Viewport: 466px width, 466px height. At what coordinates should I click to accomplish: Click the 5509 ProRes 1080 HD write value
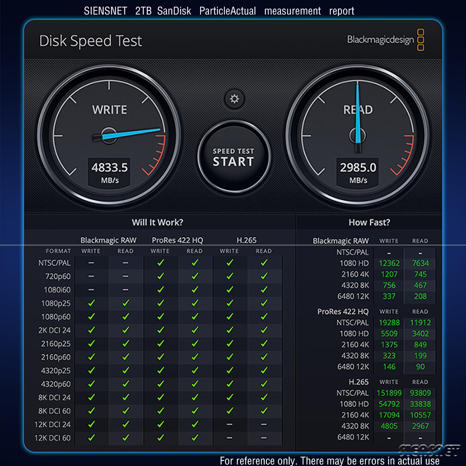pos(389,334)
